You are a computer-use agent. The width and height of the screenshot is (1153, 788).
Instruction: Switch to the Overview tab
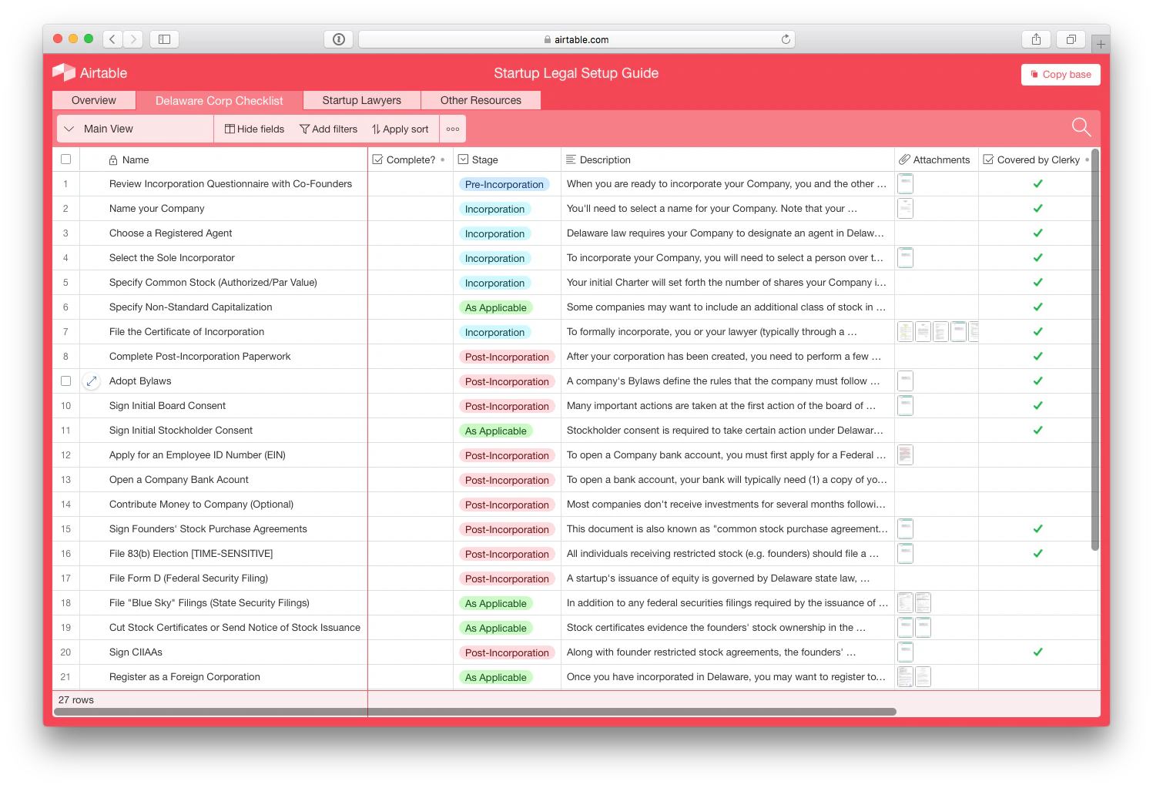pyautogui.click(x=94, y=100)
